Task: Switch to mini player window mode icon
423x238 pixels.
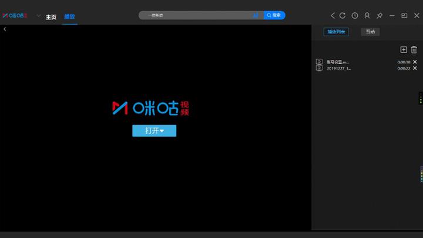Action: click(x=404, y=16)
